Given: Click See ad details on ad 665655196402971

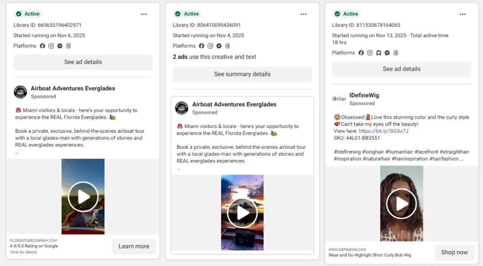Looking at the screenshot, I should coord(83,62).
